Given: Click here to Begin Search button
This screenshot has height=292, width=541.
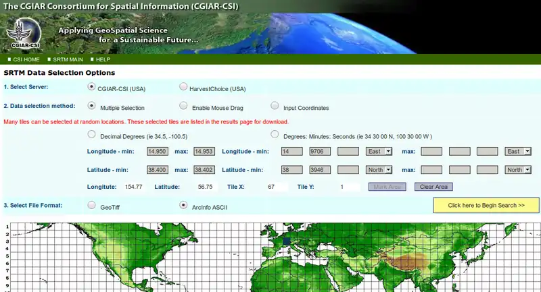Looking at the screenshot, I should (x=486, y=205).
